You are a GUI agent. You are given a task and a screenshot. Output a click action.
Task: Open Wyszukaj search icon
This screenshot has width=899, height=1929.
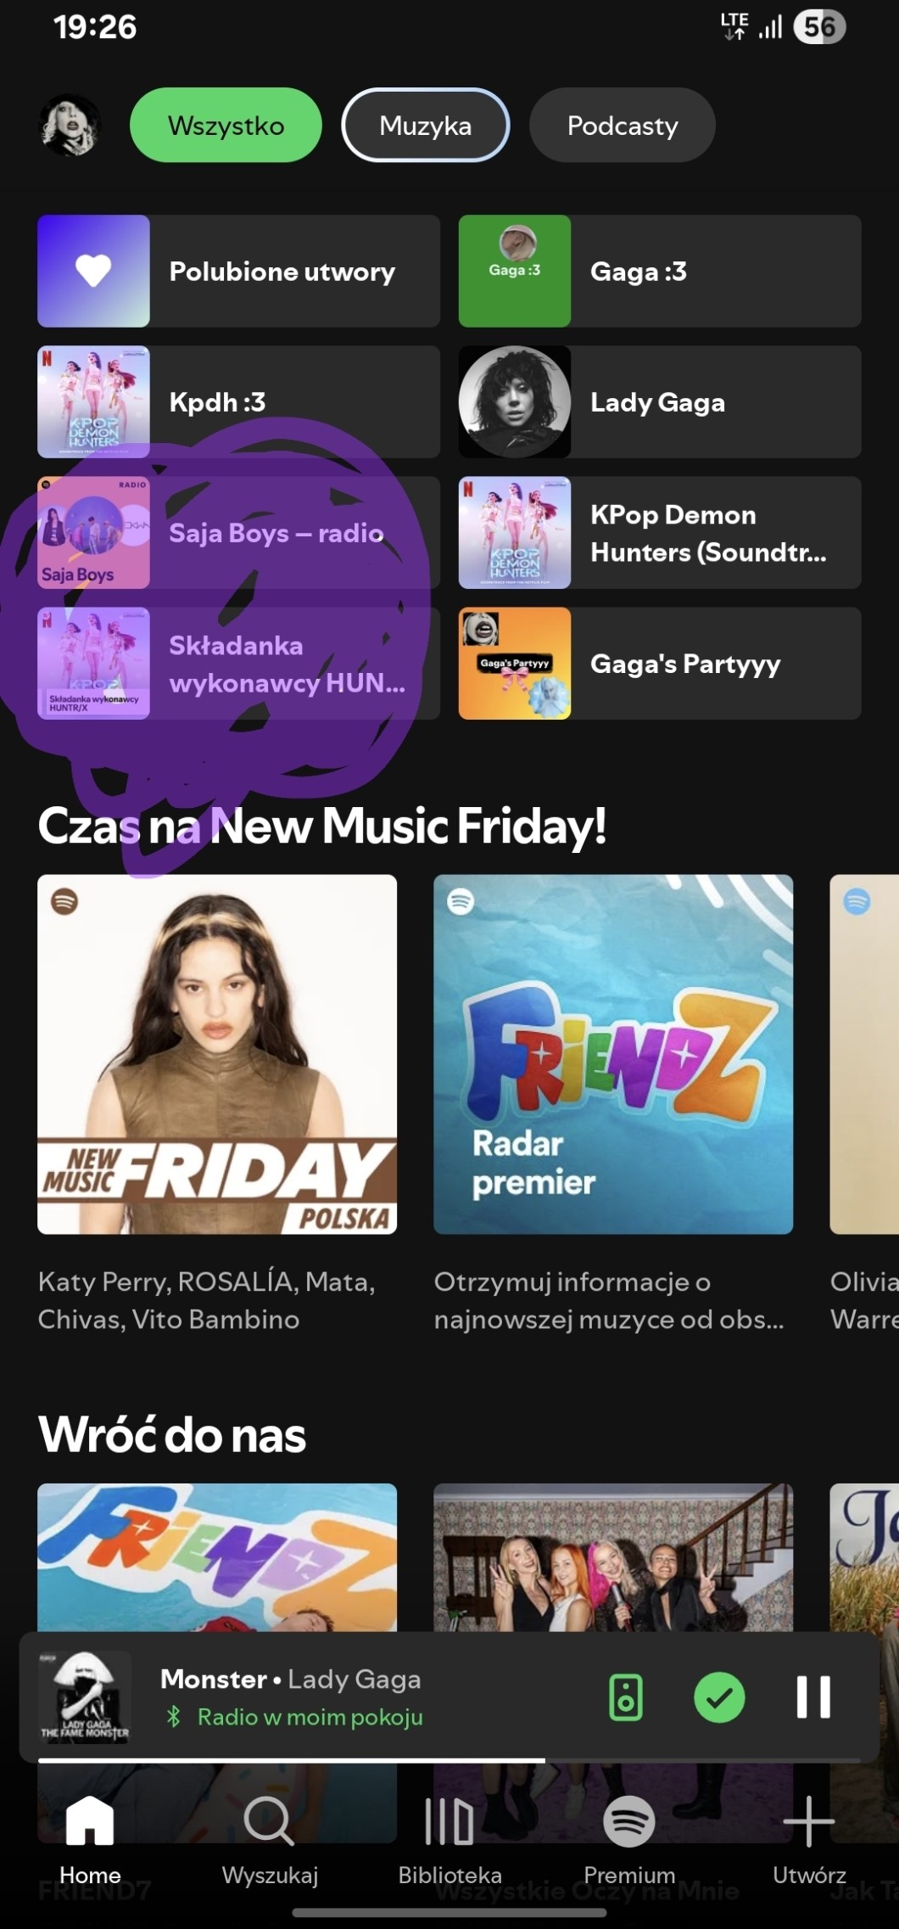(269, 1820)
